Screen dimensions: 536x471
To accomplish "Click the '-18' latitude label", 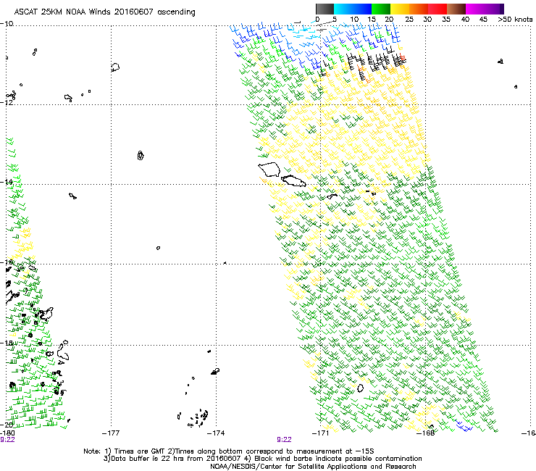I will click(7, 343).
